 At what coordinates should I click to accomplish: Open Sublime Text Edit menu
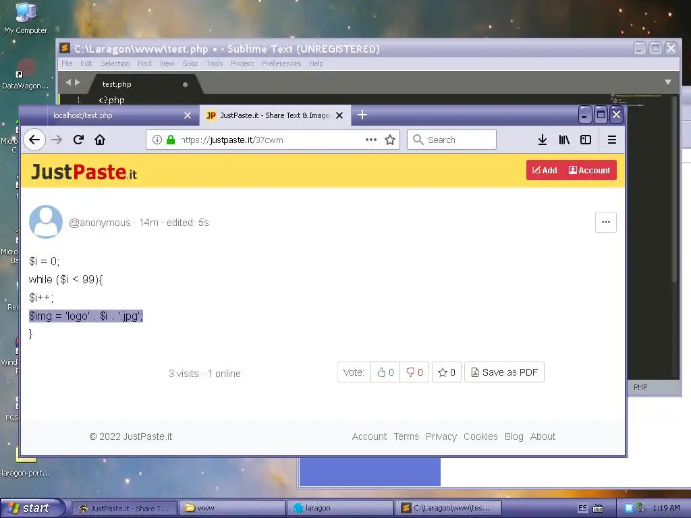[86, 63]
